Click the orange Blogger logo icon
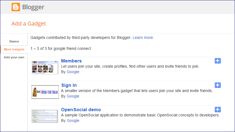Screen dimensions: 235x132 [16, 7]
